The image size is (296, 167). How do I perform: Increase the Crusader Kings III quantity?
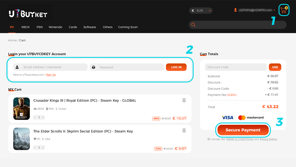point(43,117)
